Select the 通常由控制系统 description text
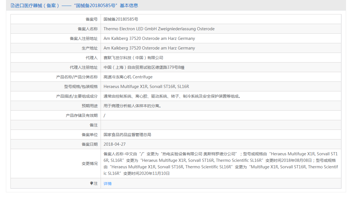 pyautogui.click(x=172, y=96)
